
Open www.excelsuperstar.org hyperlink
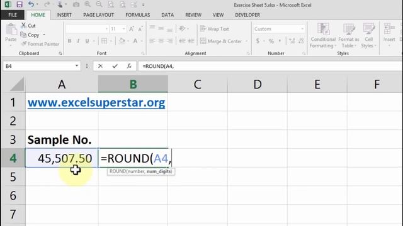(x=96, y=102)
